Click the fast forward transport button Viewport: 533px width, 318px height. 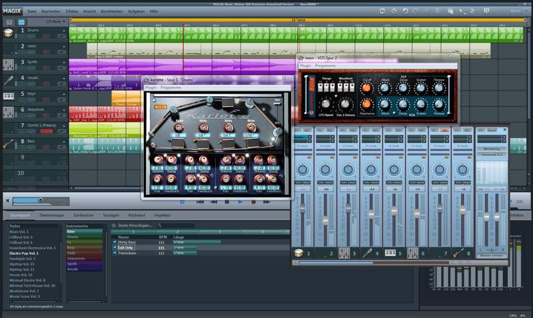pos(266,202)
